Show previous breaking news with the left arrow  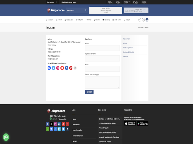click(56, 2)
